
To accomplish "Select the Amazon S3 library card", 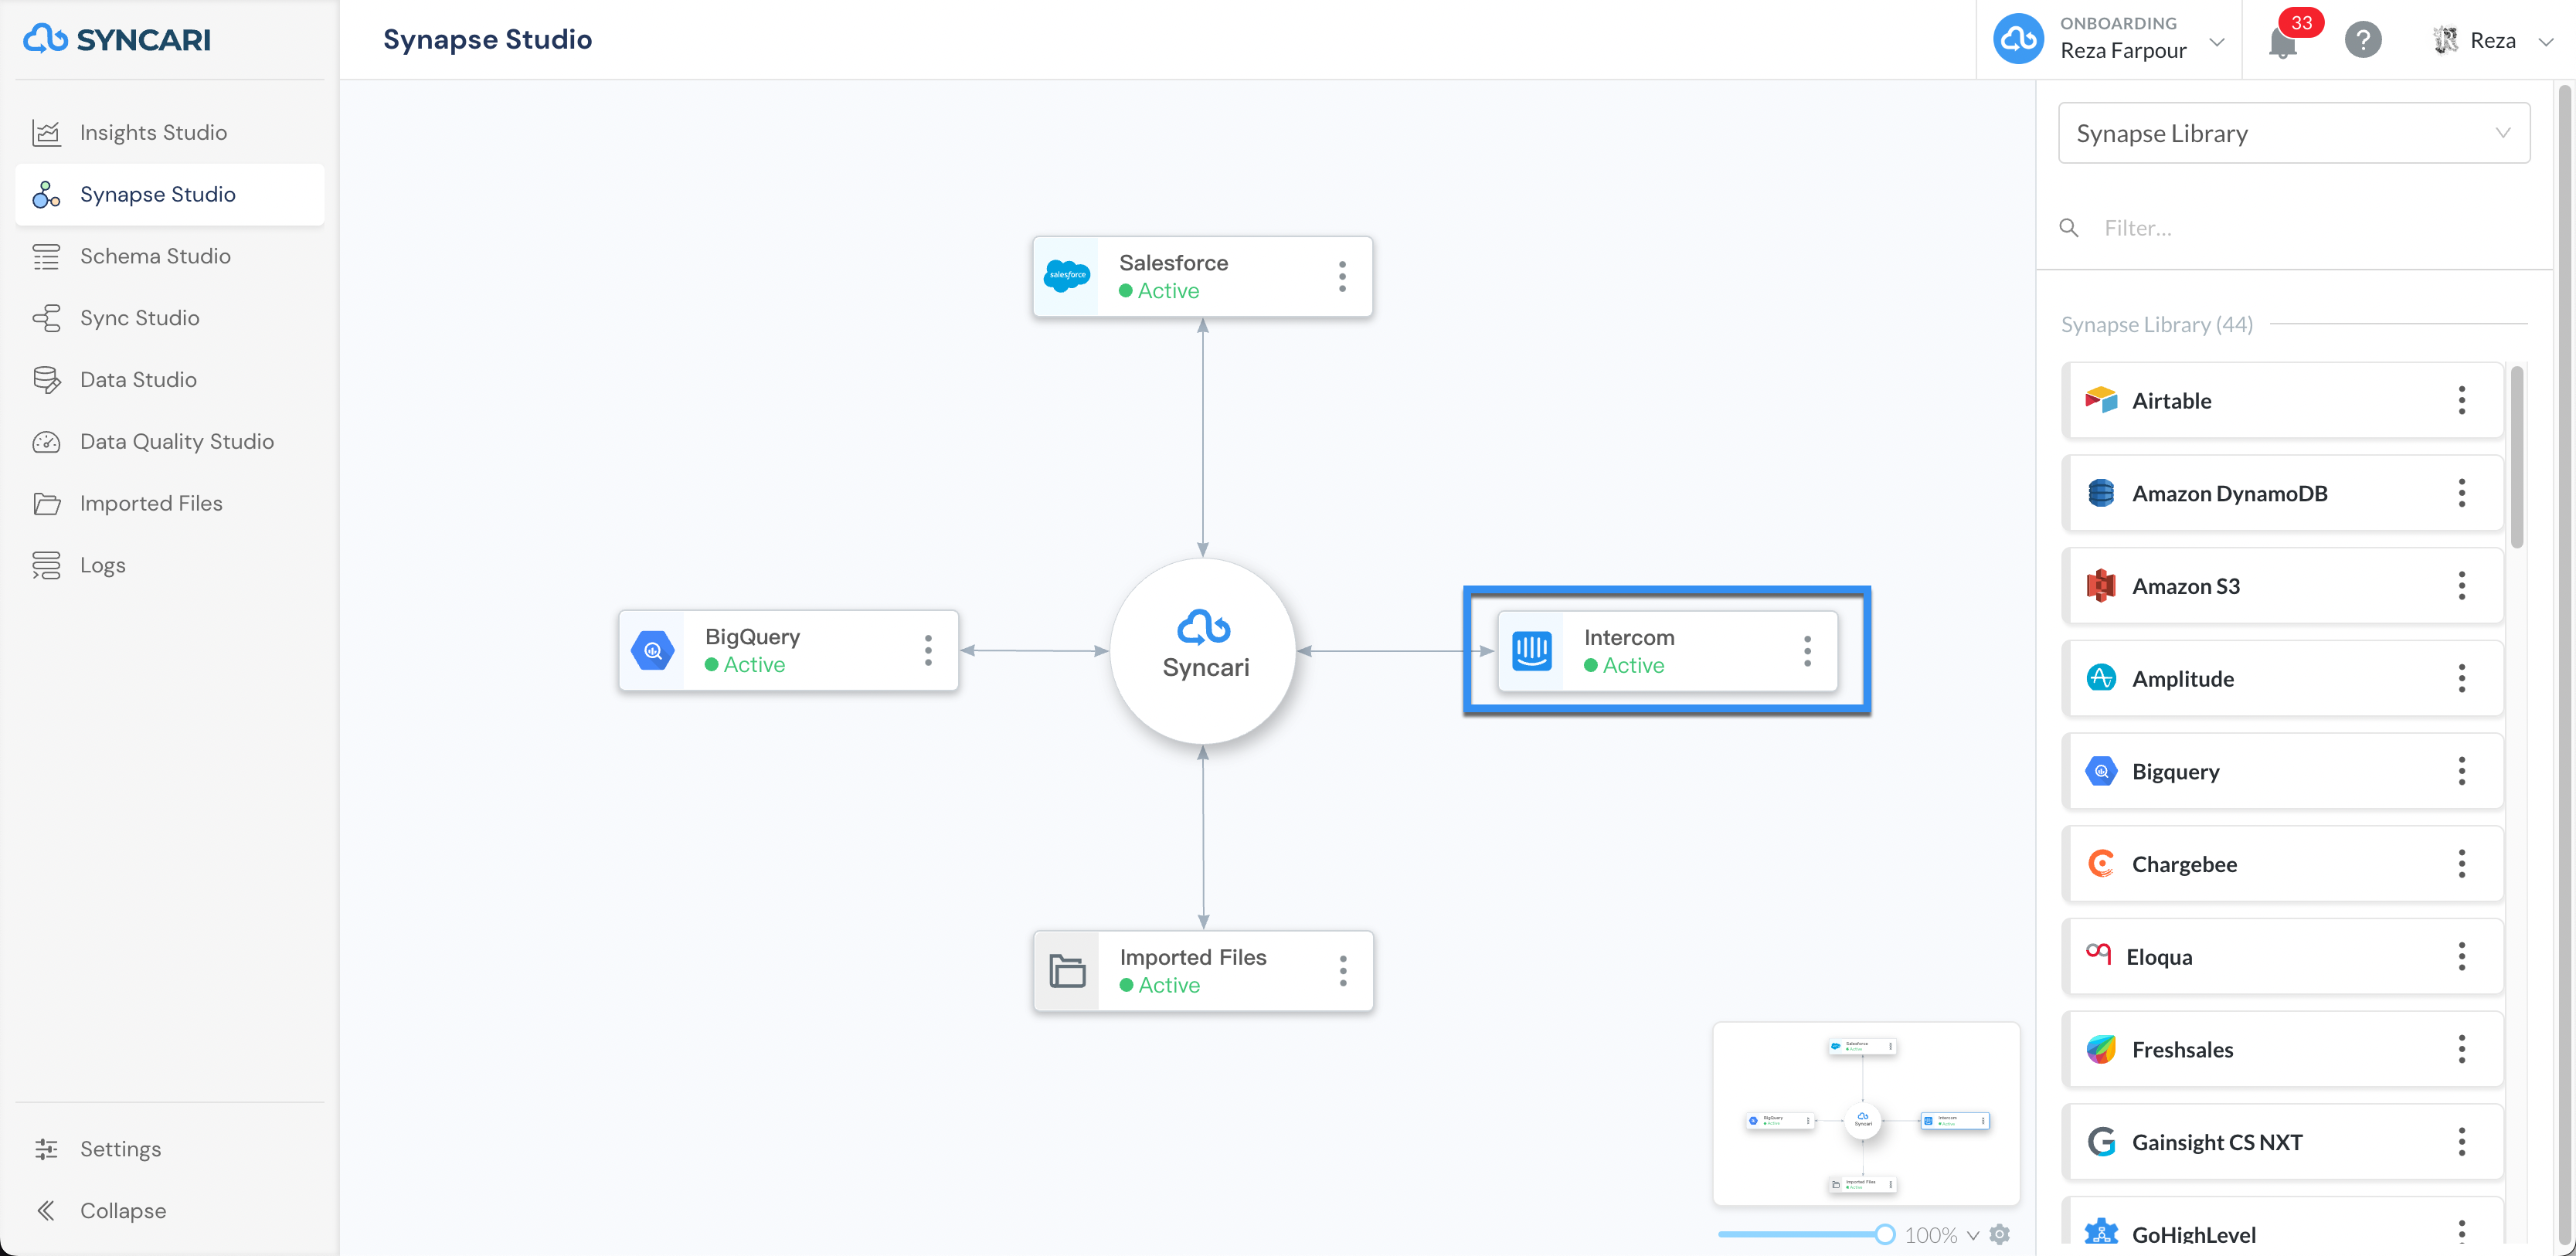I will (2284, 586).
